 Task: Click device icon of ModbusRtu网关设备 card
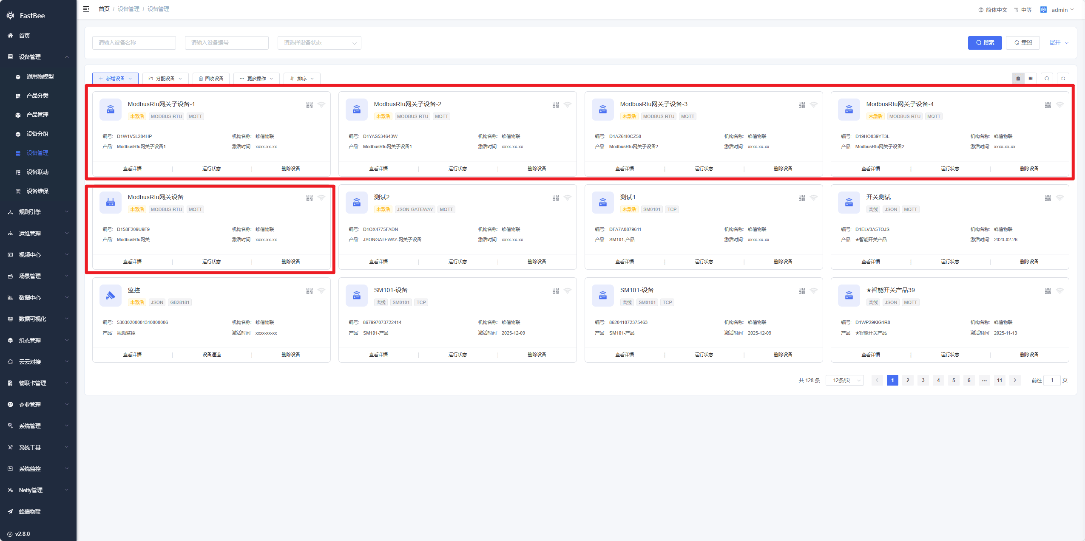pos(111,202)
